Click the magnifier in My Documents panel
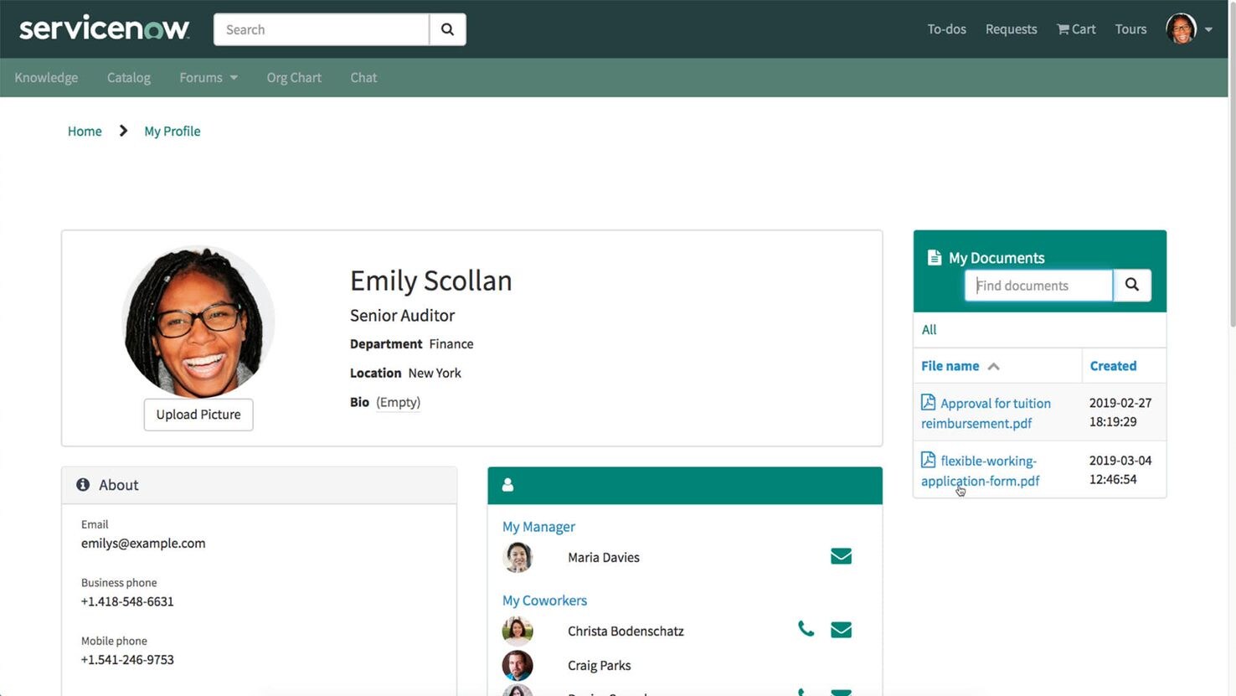The image size is (1236, 696). click(x=1132, y=285)
